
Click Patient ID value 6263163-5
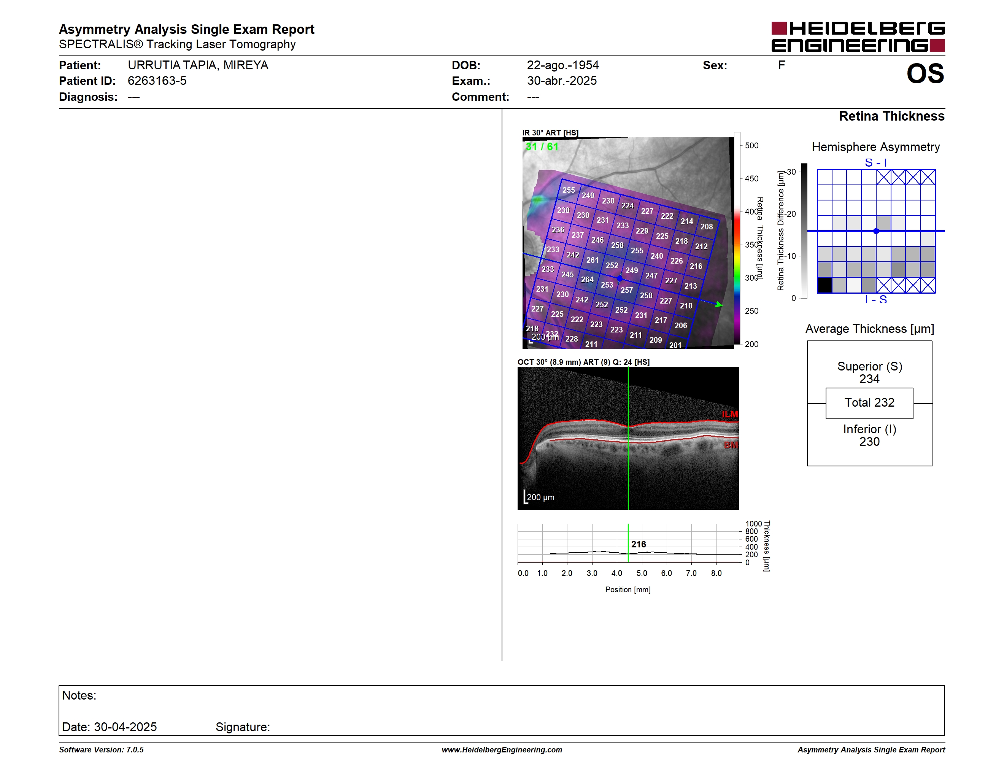(x=157, y=81)
